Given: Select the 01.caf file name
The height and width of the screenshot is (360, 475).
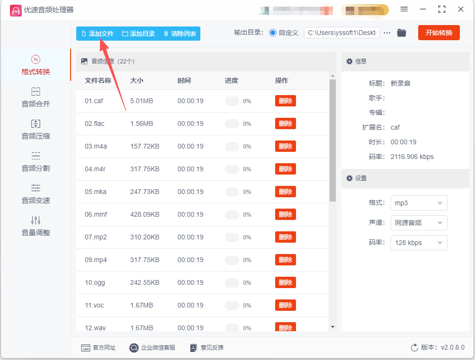Looking at the screenshot, I should click(94, 101).
